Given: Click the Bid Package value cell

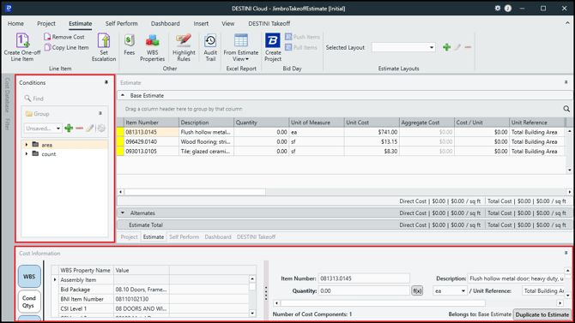Looking at the screenshot, I should (x=142, y=290).
